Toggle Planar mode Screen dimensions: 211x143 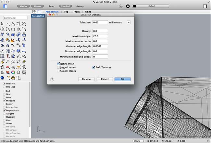[37, 6]
